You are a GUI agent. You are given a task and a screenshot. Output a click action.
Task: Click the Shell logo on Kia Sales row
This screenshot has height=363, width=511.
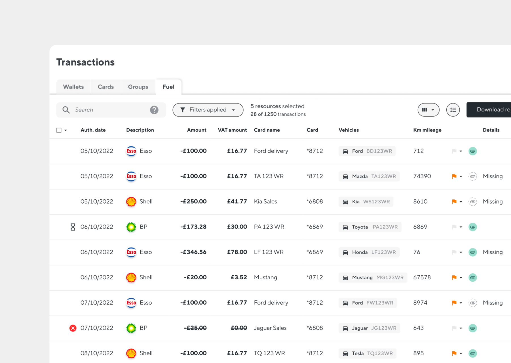click(x=131, y=202)
